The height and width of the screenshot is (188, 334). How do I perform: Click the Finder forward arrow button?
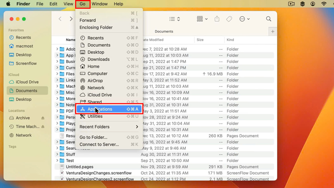71,19
